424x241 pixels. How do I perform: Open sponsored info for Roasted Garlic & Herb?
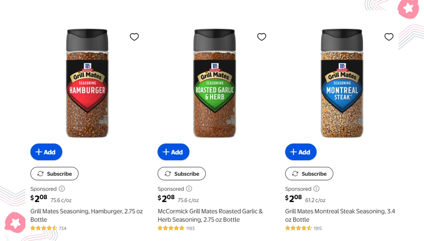(x=188, y=189)
